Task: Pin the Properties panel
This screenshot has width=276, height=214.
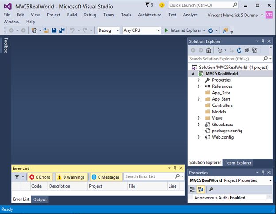Action: (263, 173)
